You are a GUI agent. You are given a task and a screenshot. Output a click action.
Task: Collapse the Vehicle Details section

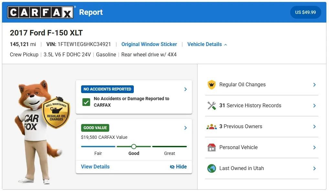click(x=207, y=44)
